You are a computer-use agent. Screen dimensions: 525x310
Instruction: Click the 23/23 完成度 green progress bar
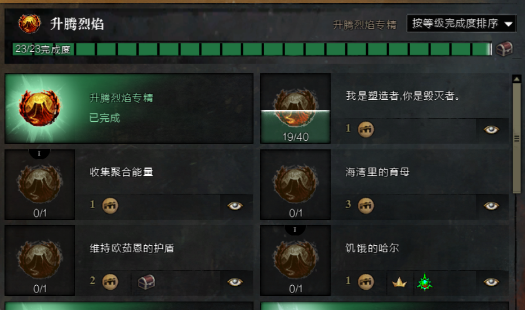[x=252, y=49]
